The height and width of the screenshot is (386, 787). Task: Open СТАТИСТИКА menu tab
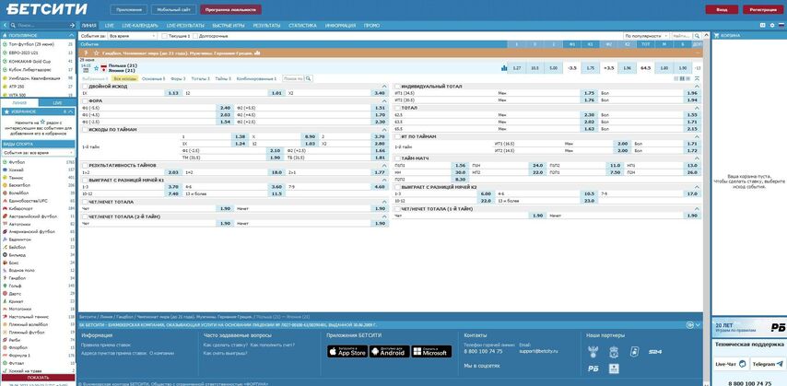point(302,25)
